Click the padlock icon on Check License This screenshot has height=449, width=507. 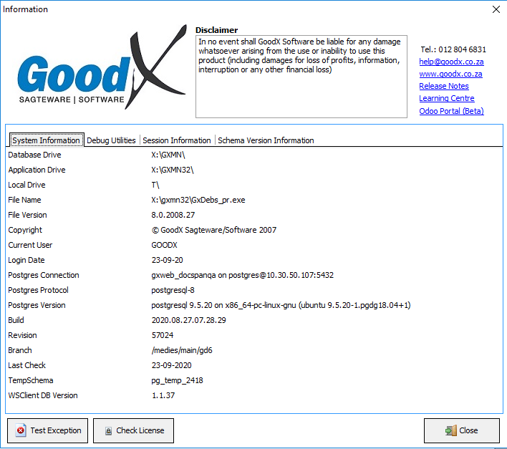click(x=109, y=431)
